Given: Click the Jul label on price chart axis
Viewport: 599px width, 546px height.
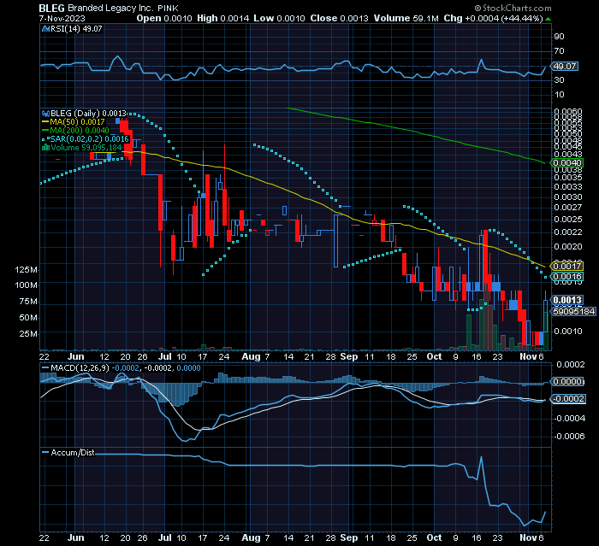Looking at the screenshot, I should tap(164, 356).
